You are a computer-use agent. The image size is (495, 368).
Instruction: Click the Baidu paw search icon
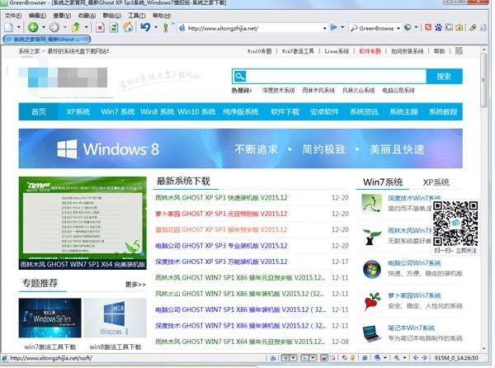pos(438,27)
